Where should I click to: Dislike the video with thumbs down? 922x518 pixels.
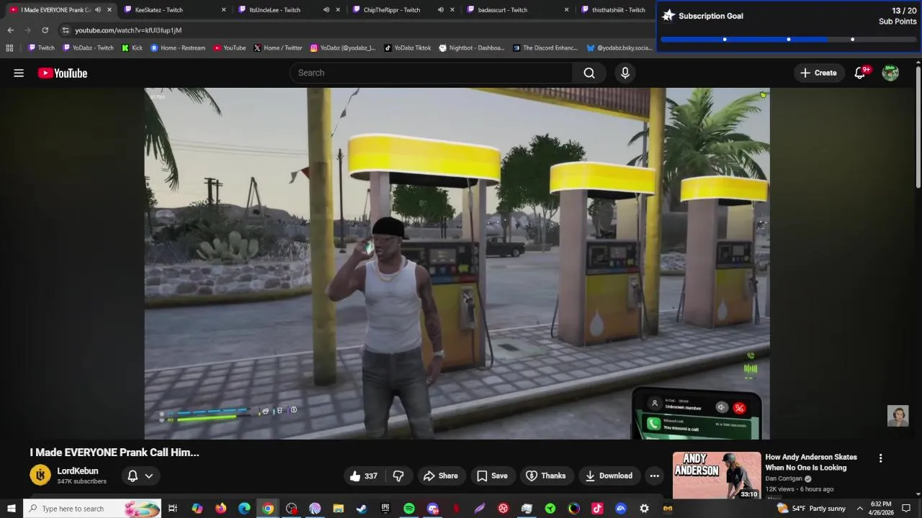tap(398, 476)
